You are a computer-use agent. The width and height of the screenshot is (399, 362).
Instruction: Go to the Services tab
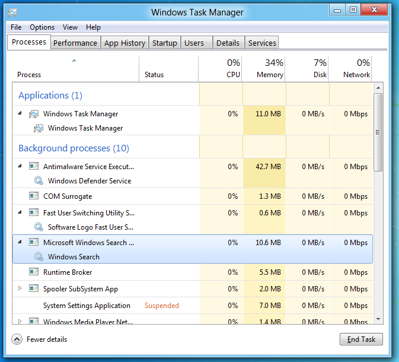[x=262, y=43]
